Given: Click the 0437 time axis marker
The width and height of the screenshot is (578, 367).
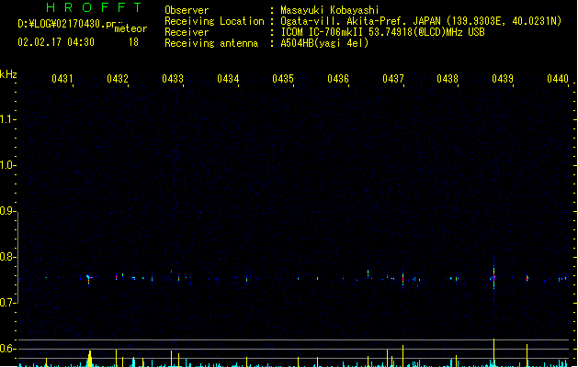Looking at the screenshot, I should click(393, 79).
